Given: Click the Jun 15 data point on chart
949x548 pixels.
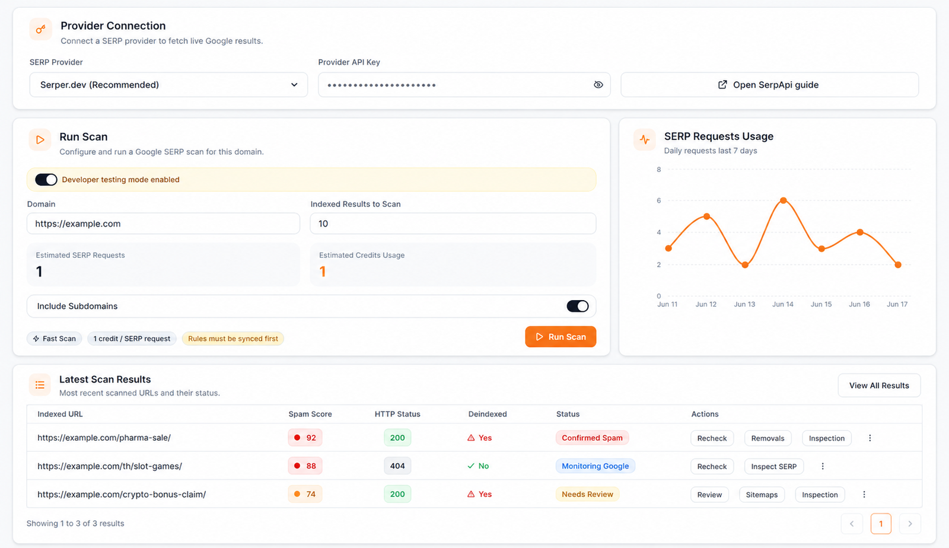Looking at the screenshot, I should click(821, 249).
